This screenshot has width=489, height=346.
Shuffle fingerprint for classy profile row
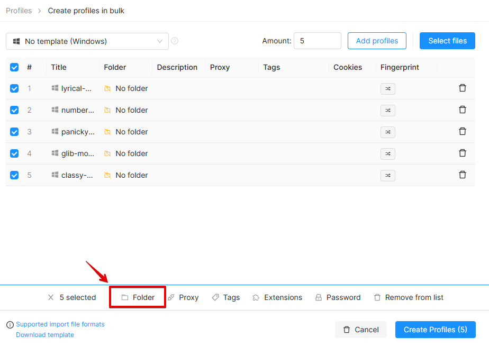coord(387,176)
